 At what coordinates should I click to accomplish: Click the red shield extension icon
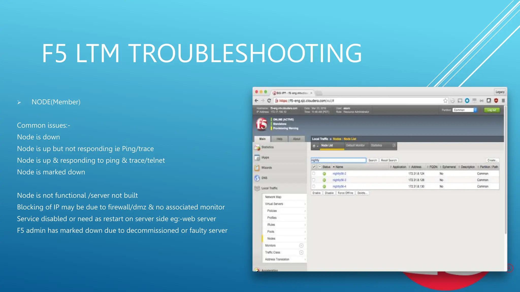(496, 101)
